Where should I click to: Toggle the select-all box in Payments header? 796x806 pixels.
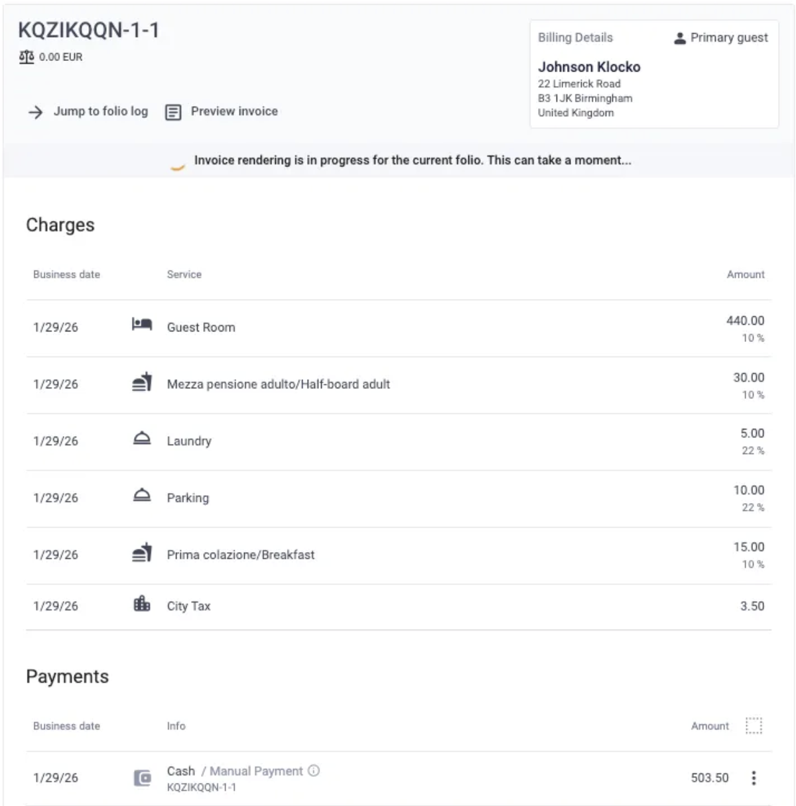tap(754, 726)
